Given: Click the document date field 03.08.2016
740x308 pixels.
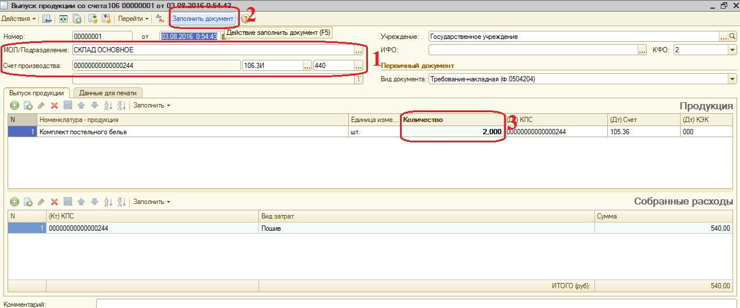Looking at the screenshot, I should 189,37.
